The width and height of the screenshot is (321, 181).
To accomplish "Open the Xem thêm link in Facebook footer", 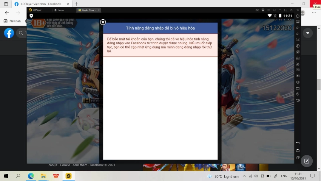I will [80, 165].
